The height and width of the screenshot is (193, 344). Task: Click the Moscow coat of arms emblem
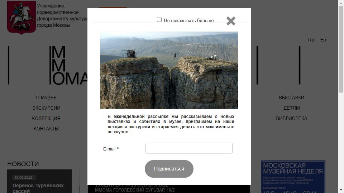point(21,17)
